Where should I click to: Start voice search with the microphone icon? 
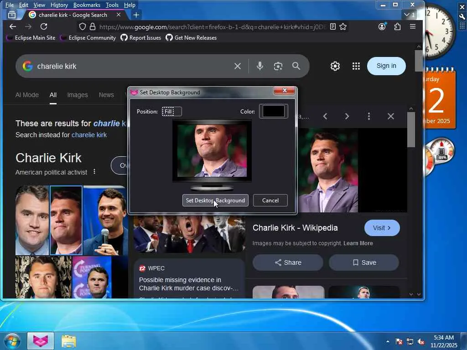(259, 66)
